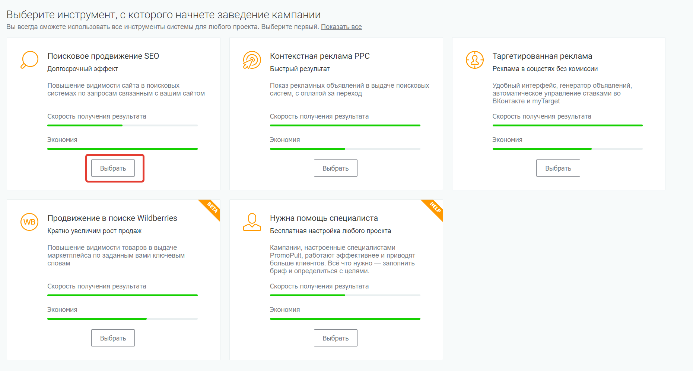The width and height of the screenshot is (693, 371).
Task: Click the specialist user icon
Action: click(x=252, y=222)
